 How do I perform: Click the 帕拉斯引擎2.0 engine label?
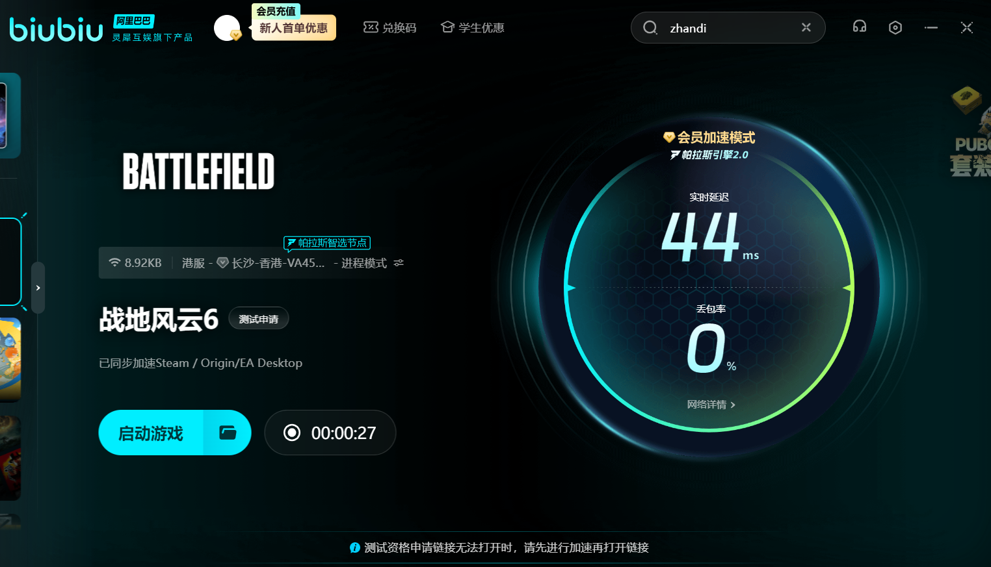pyautogui.click(x=709, y=155)
